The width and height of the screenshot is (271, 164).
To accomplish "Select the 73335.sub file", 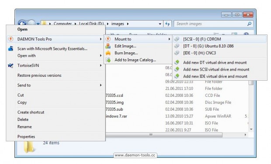I will (115, 109).
